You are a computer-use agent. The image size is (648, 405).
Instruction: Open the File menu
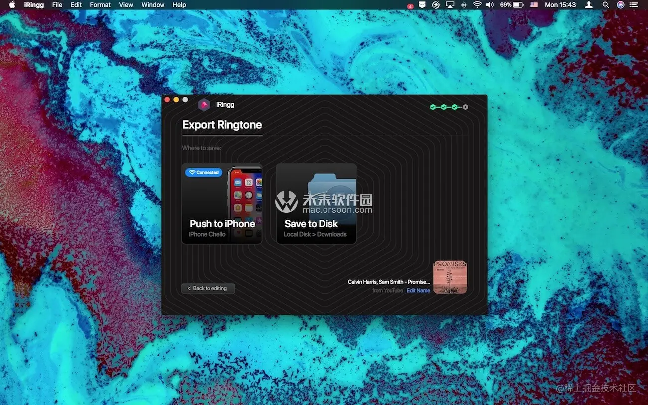pyautogui.click(x=57, y=5)
